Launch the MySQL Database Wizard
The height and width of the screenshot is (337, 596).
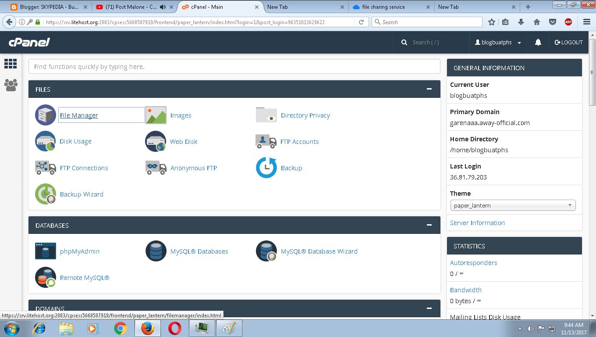click(x=319, y=251)
